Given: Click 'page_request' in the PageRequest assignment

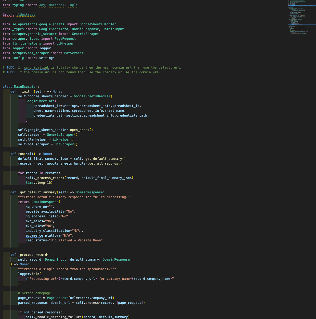Looking at the screenshot, I should [x=30, y=298].
